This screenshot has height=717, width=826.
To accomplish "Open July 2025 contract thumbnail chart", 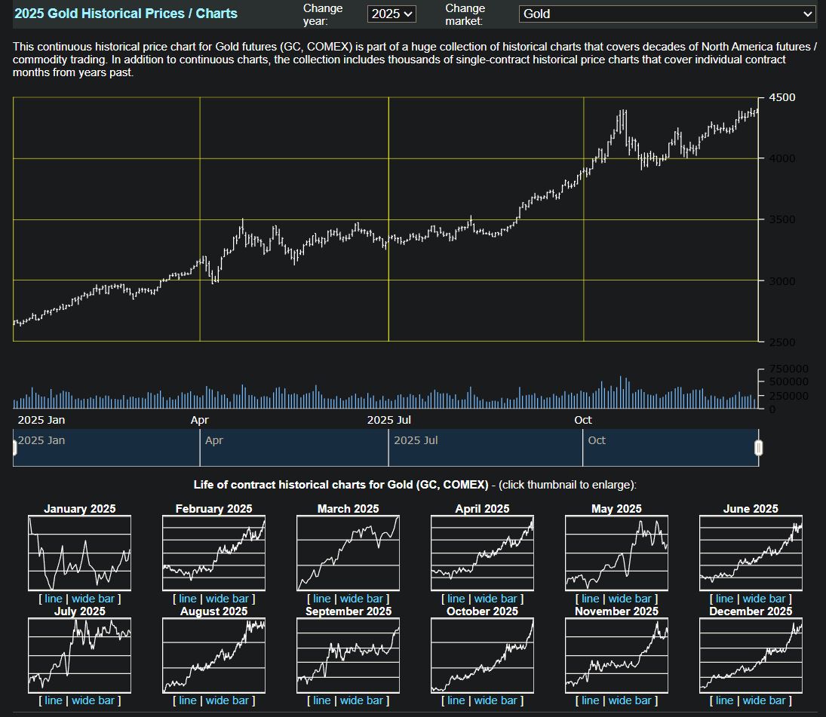I will (79, 655).
